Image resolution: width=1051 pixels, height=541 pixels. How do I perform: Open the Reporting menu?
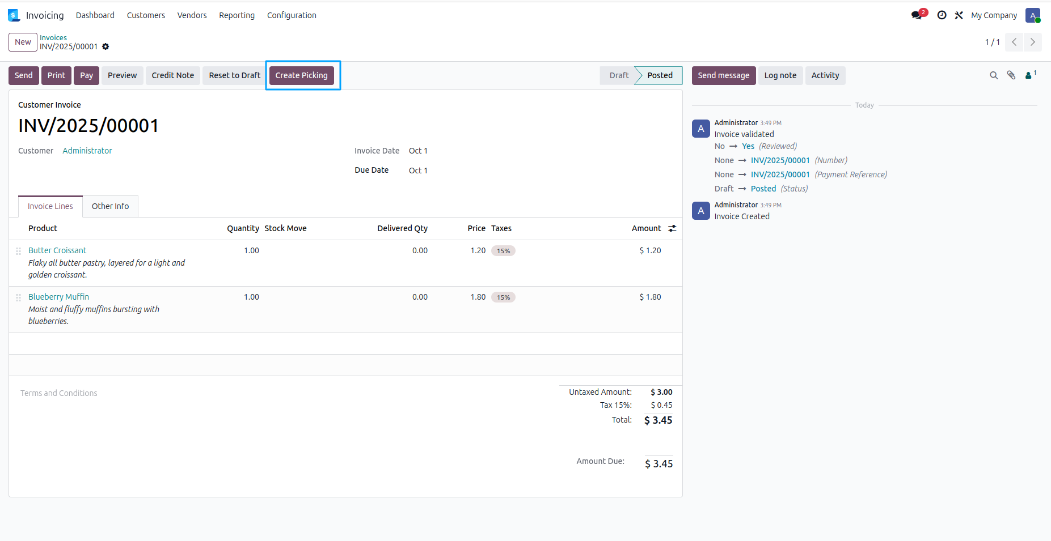click(237, 15)
